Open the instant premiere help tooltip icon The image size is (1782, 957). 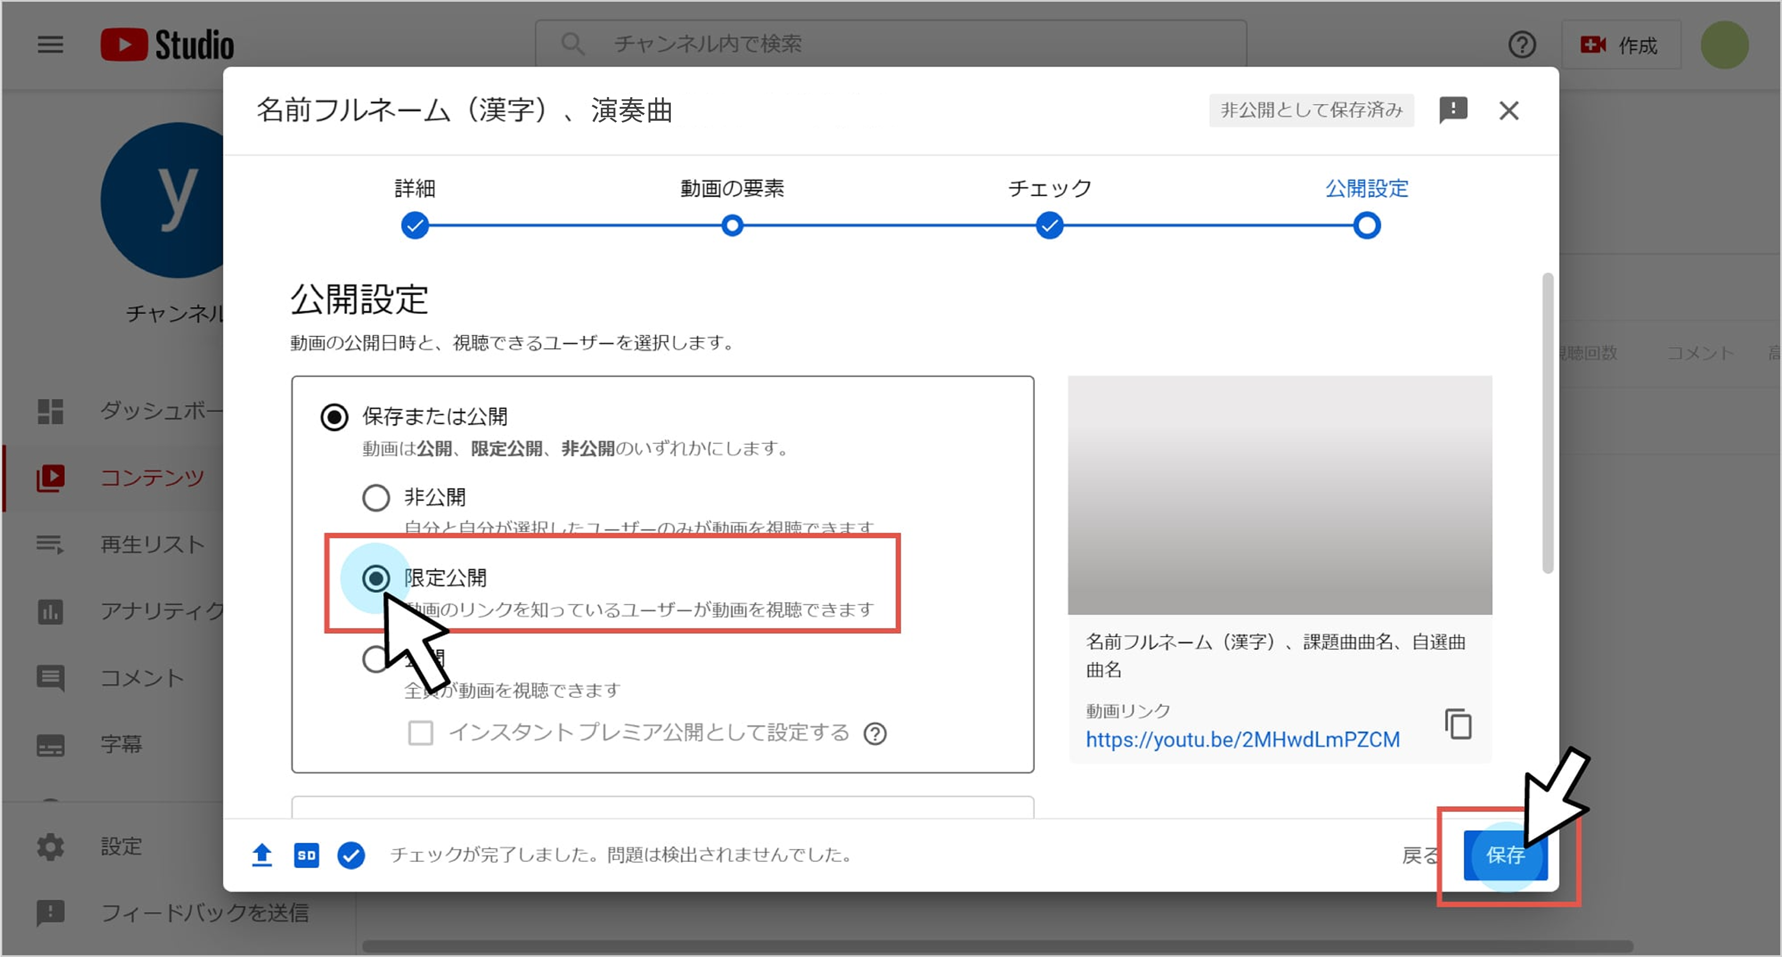point(875,733)
